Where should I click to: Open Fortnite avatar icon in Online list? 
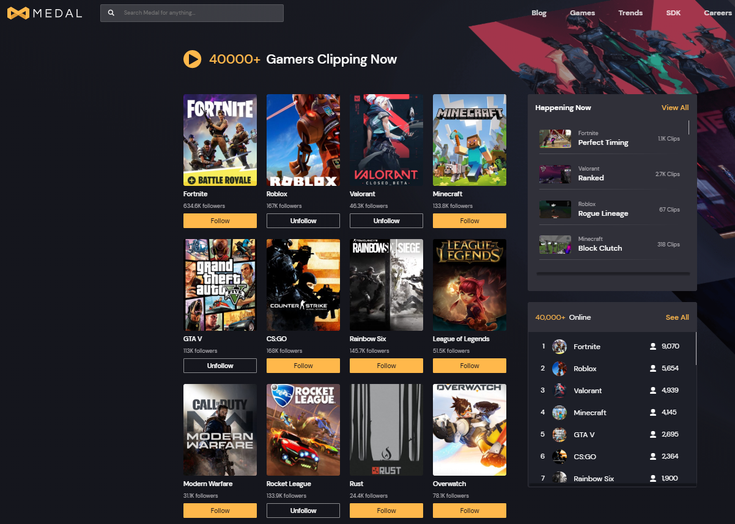tap(560, 347)
